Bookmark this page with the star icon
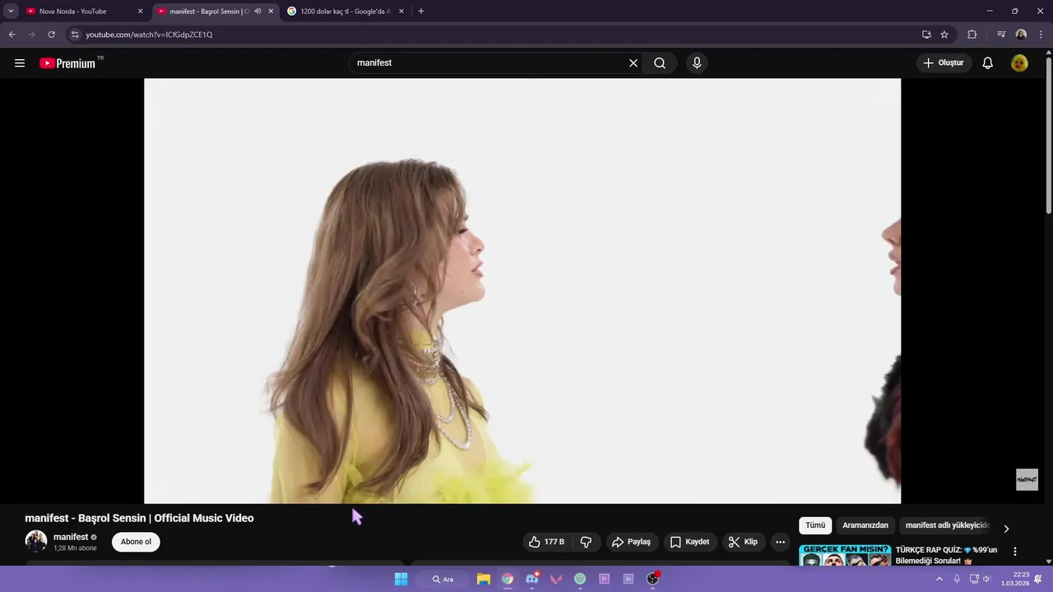Image resolution: width=1053 pixels, height=592 pixels. tap(944, 35)
